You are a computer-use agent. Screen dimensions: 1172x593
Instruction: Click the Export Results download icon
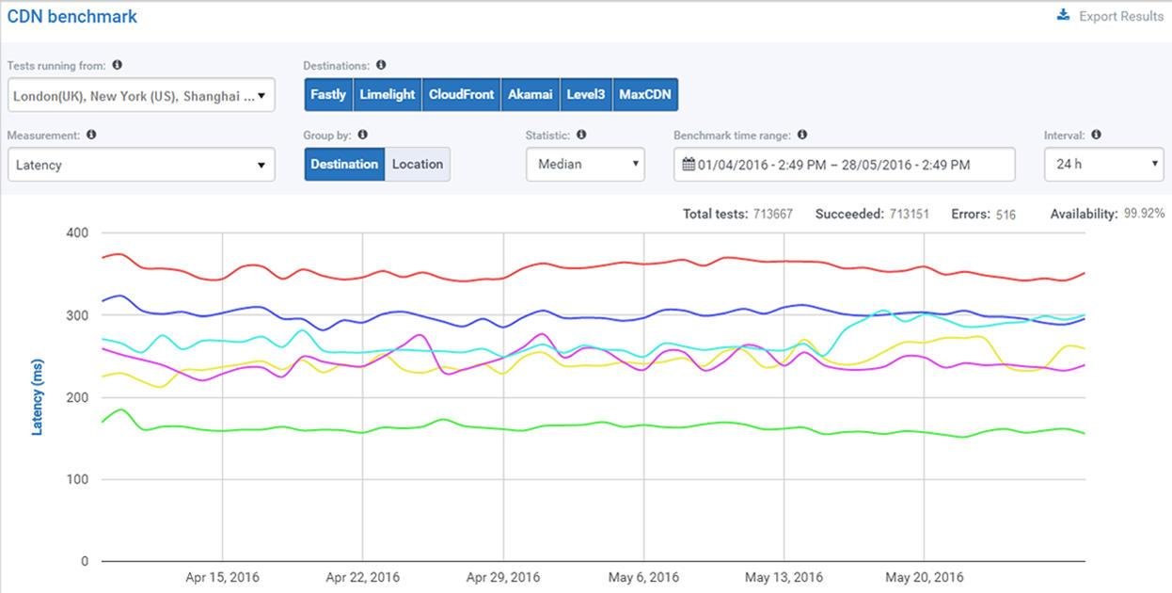1063,15
